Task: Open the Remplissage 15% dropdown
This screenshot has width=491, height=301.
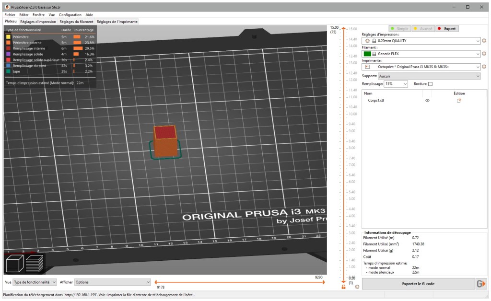Action: click(396, 84)
